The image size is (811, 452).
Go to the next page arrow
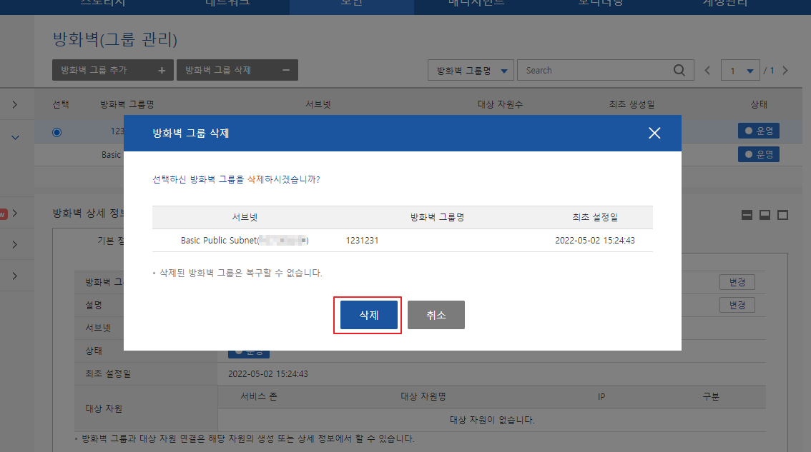785,71
